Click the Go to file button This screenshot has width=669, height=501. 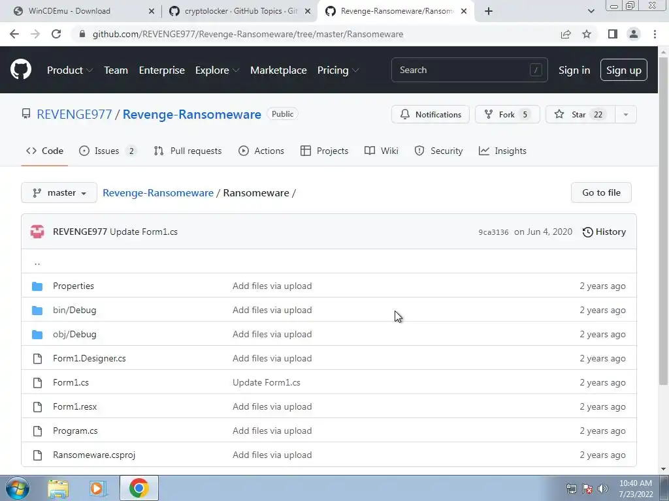click(601, 192)
